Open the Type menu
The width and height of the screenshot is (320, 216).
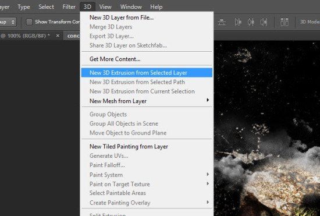[x=24, y=7]
